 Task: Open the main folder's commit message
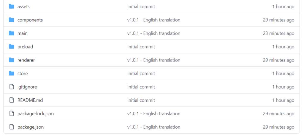tap(153, 33)
